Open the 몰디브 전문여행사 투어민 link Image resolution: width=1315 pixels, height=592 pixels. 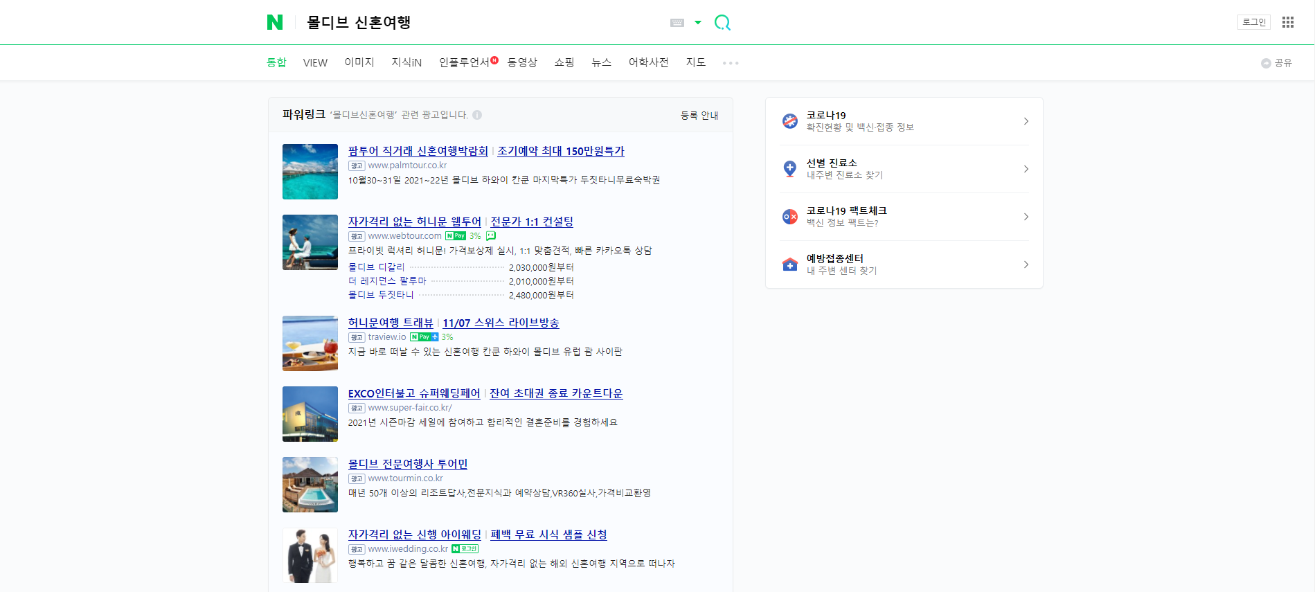coord(408,464)
